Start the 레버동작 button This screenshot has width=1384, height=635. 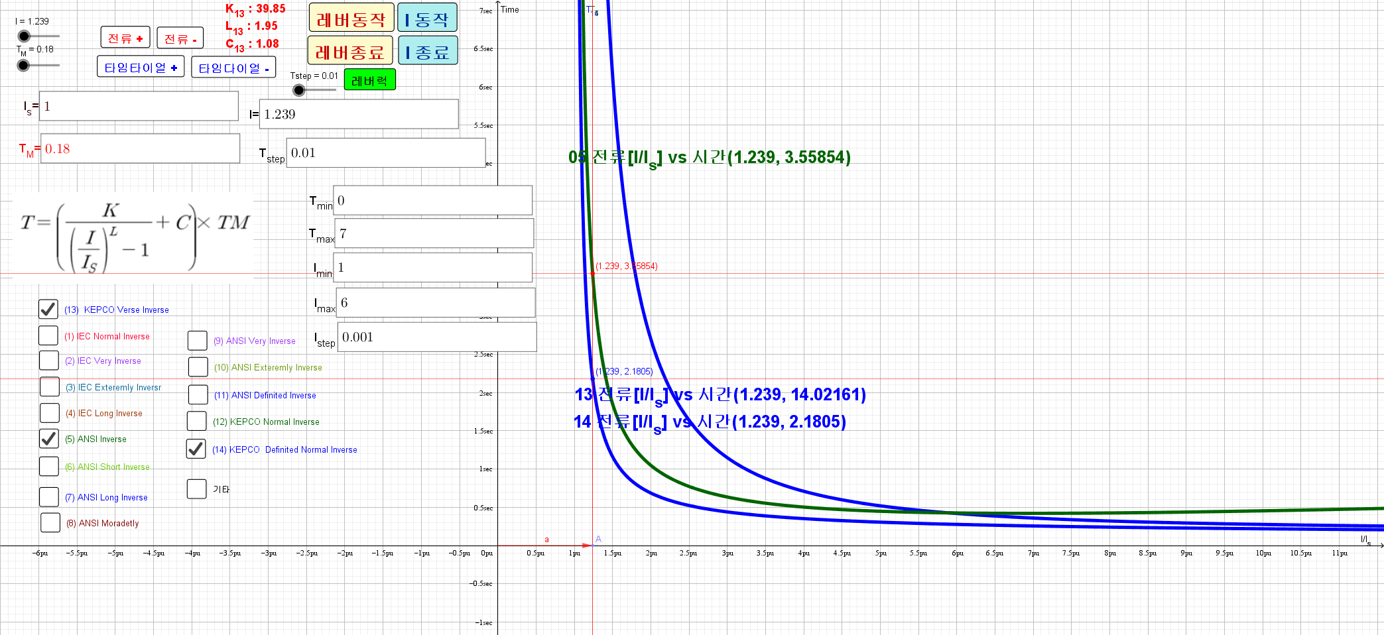pyautogui.click(x=351, y=18)
